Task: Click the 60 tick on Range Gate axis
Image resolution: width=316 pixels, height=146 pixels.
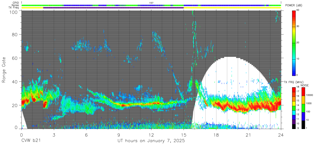Action: pos(15,58)
